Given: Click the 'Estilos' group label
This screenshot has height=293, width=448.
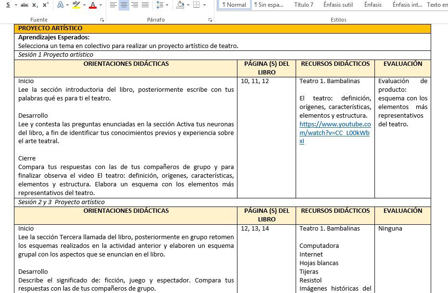Looking at the screenshot, I should [338, 20].
